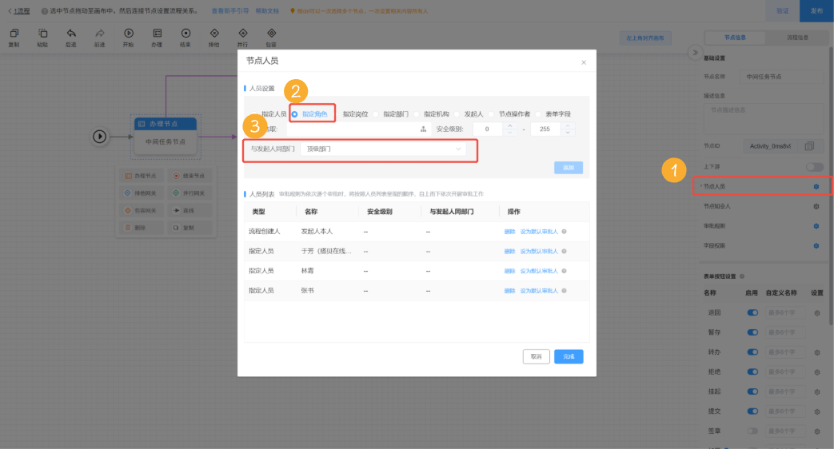Close the 节点人员 dialog
The width and height of the screenshot is (834, 449).
[584, 62]
